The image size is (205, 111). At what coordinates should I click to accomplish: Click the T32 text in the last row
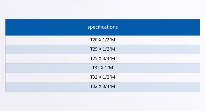pyautogui.click(x=94, y=86)
